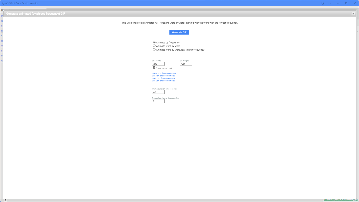This screenshot has width=359, height=202.
Task: Use 100% of document size
Action: 164,73
